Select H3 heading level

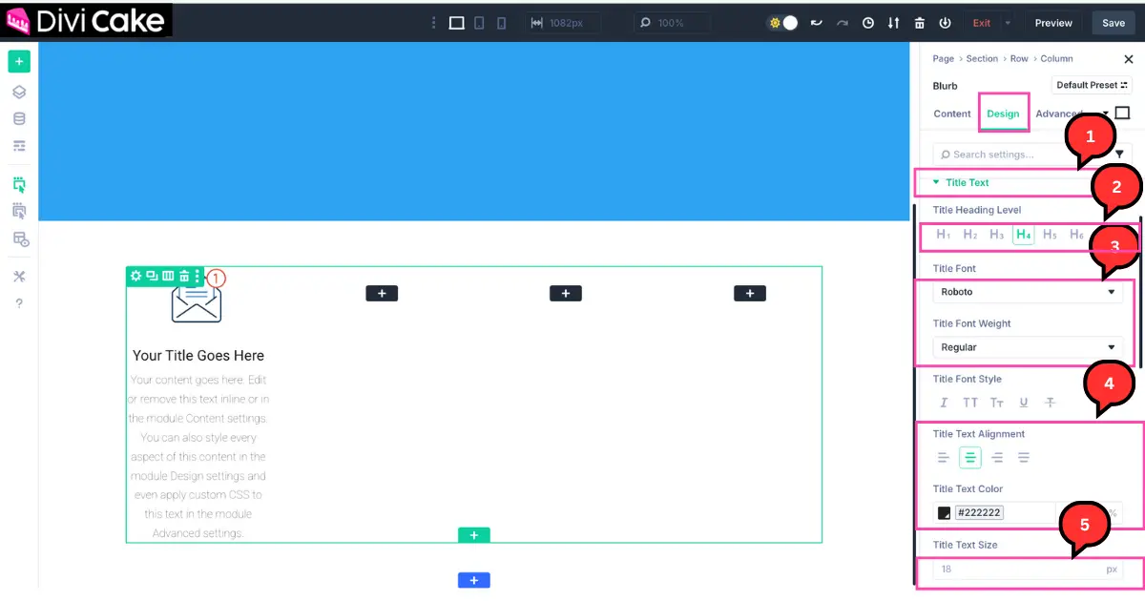(996, 235)
